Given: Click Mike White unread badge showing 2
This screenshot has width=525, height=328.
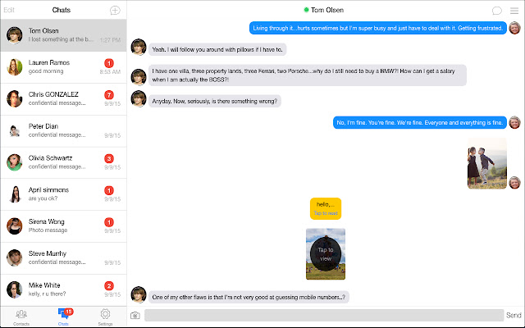Looking at the screenshot, I should (x=109, y=285).
